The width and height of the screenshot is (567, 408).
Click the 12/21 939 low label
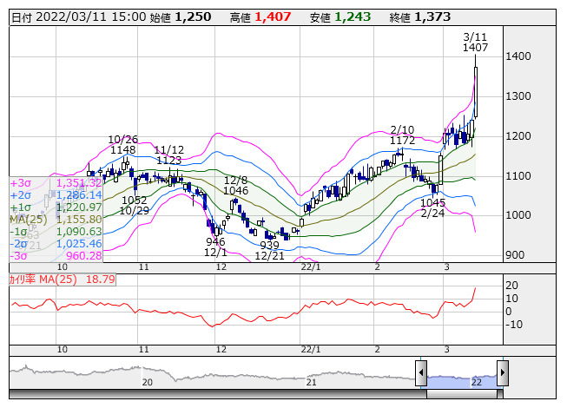tap(270, 250)
